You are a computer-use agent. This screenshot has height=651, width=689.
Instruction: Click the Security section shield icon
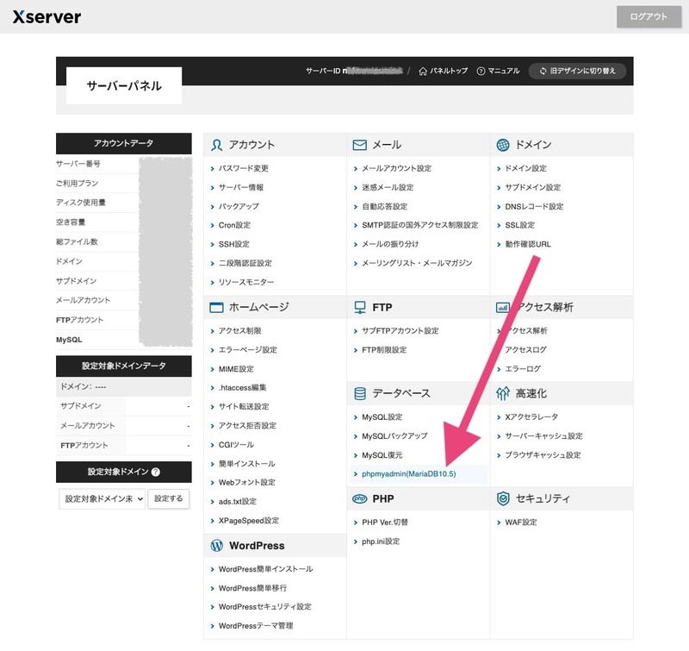tap(503, 499)
